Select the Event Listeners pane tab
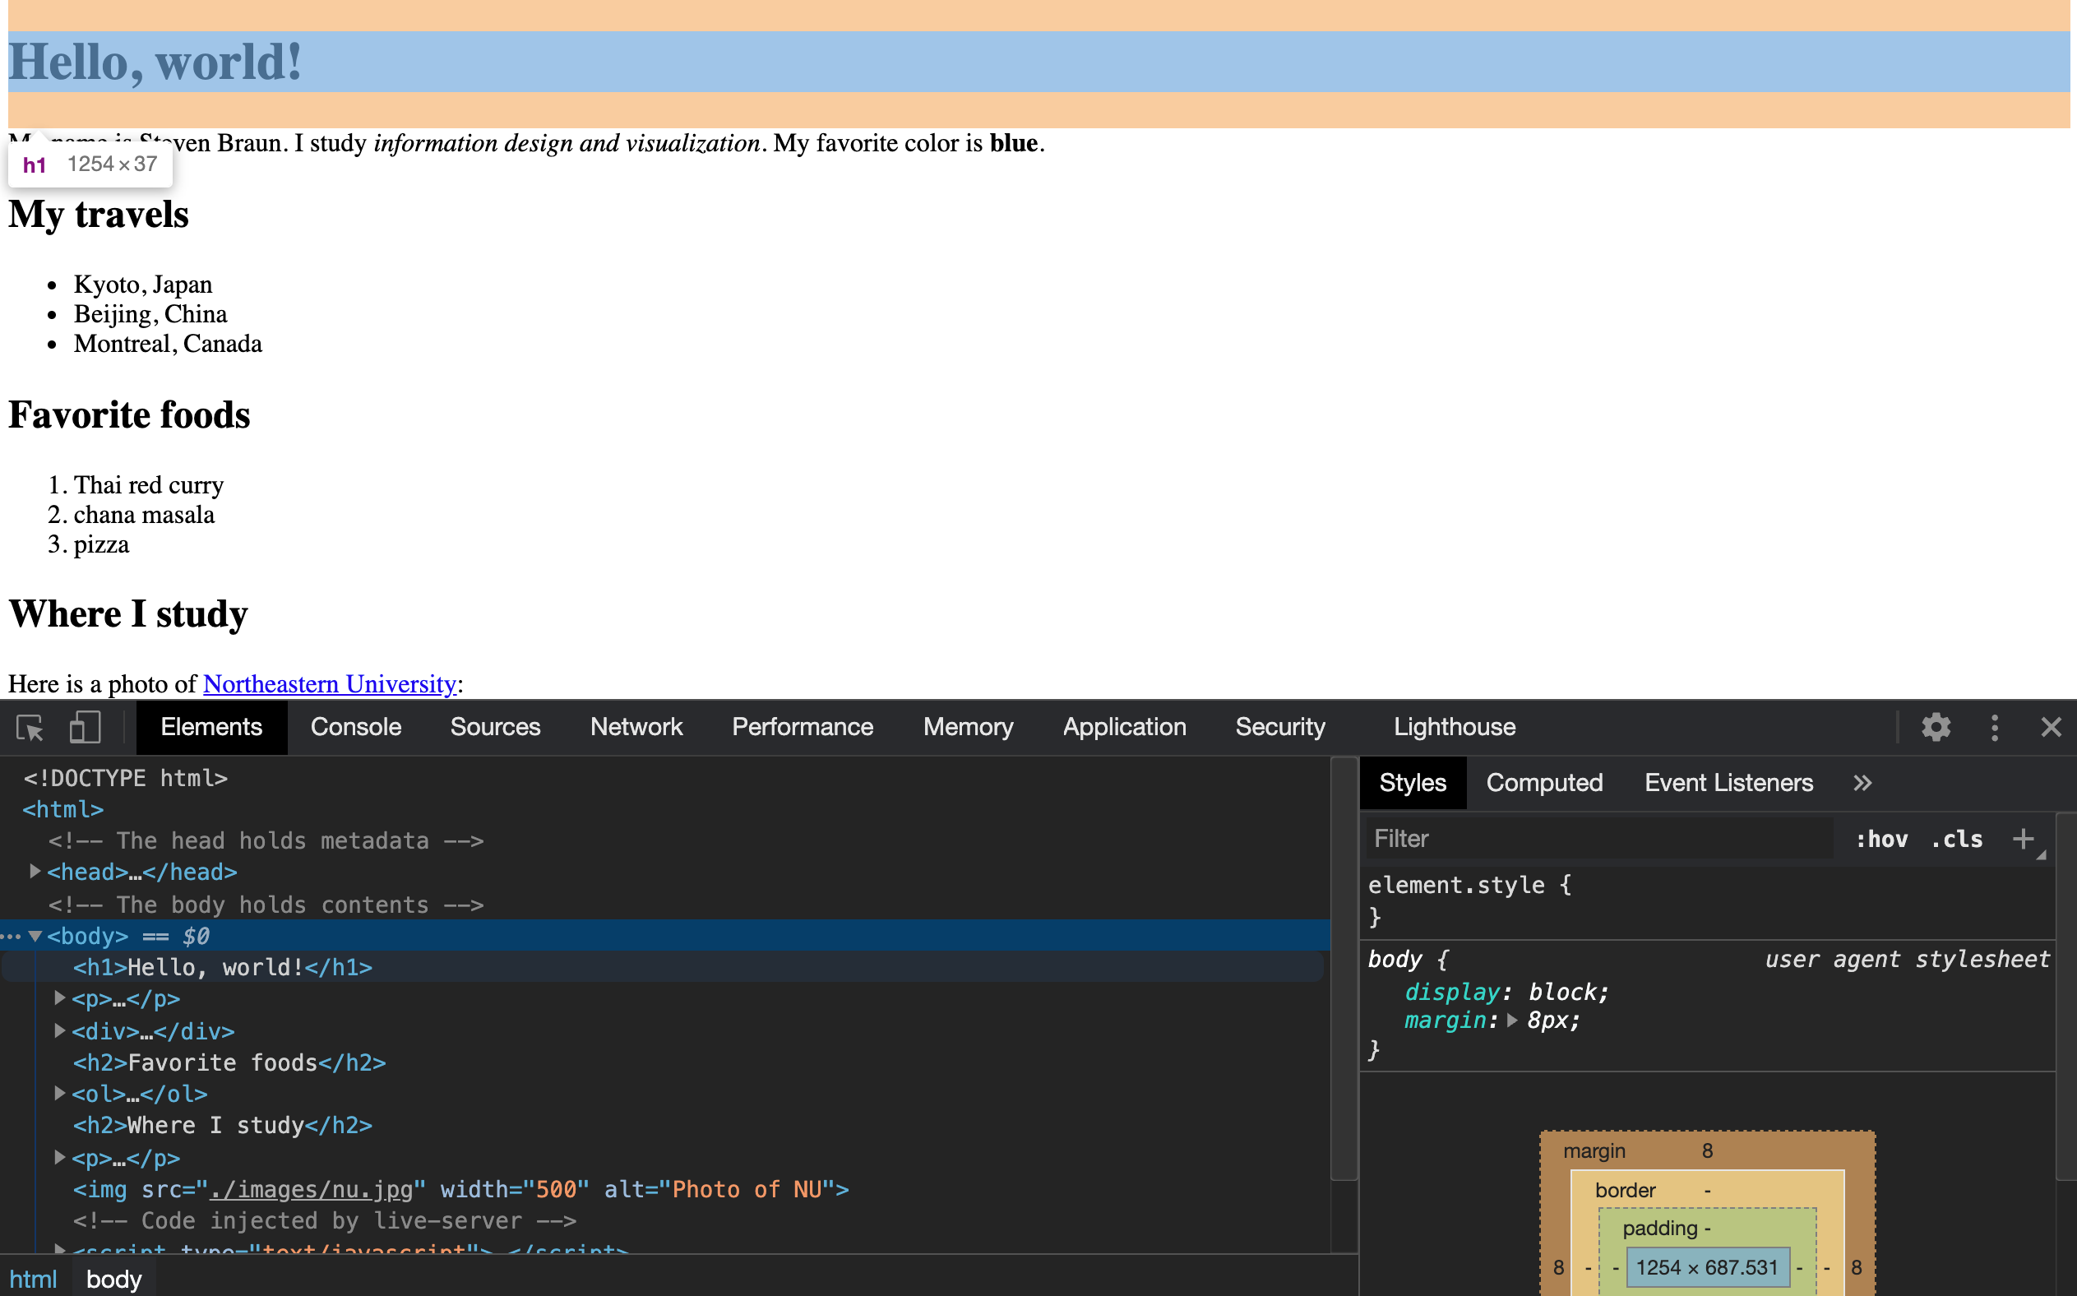 [x=1728, y=784]
